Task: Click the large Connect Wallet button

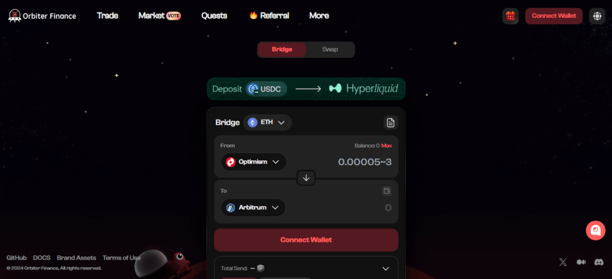Action: 306,240
